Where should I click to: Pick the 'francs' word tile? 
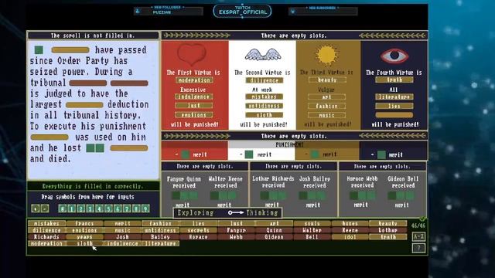point(84,223)
